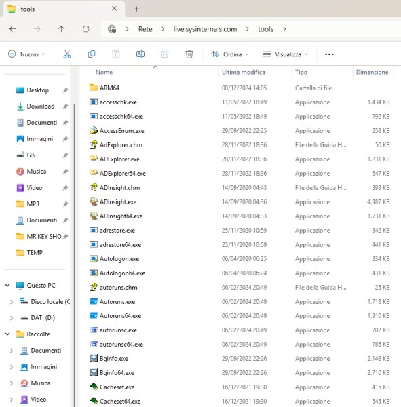401x407 pixels.
Task: Click the navigation pane scrollbar
Action: (75, 254)
